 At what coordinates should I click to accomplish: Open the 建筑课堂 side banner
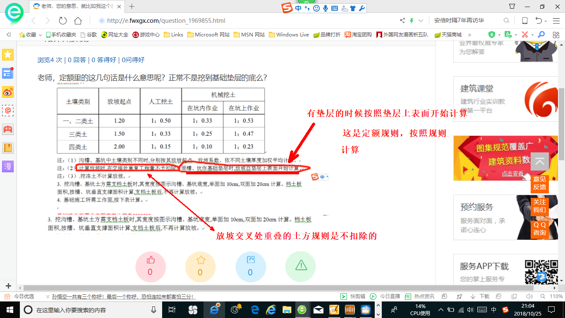click(x=506, y=99)
